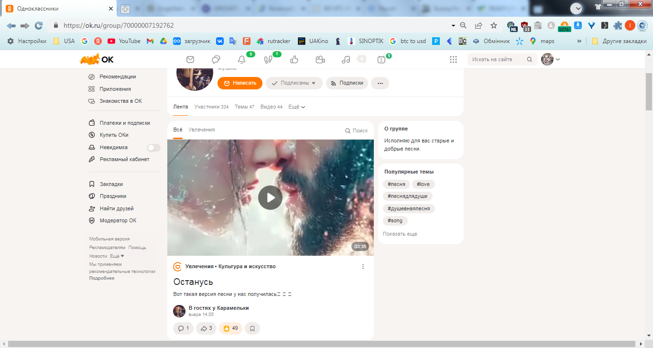
Task: Open the Другие закладки folder
Action: [x=620, y=41]
